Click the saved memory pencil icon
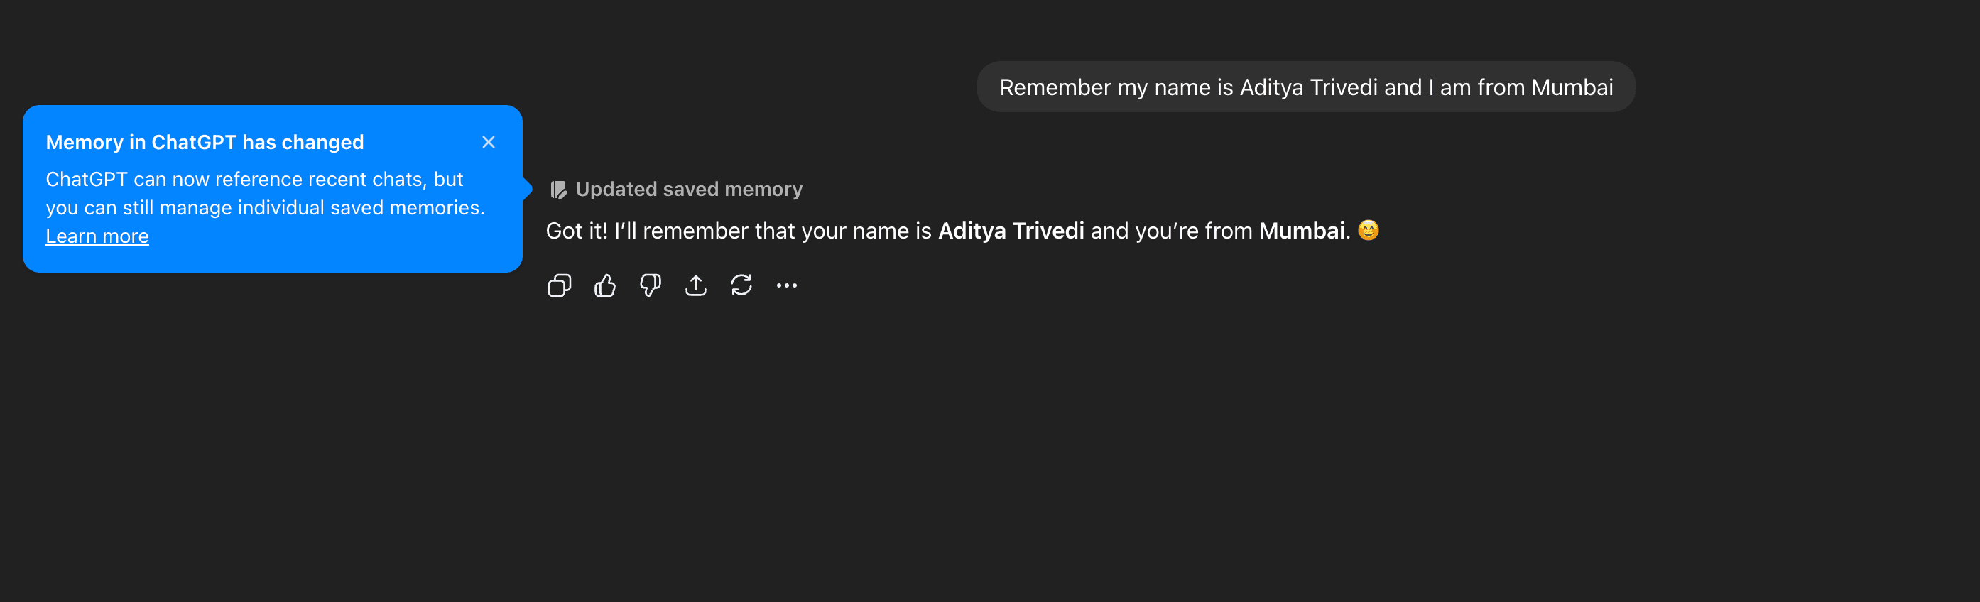This screenshot has height=602, width=1980. pyautogui.click(x=559, y=190)
